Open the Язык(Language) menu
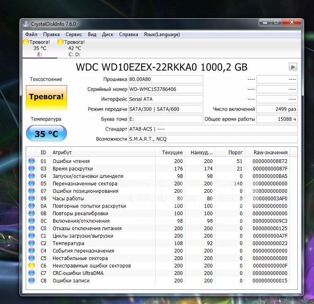 click(x=162, y=34)
